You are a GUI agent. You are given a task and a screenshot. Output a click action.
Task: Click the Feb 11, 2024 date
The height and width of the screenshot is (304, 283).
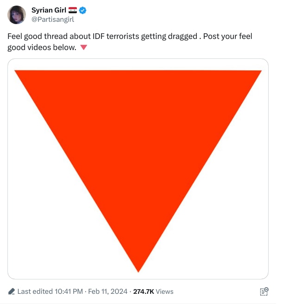click(x=108, y=291)
